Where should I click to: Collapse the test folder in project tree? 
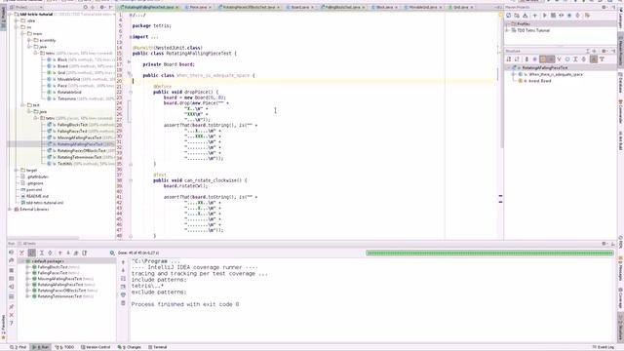coord(22,105)
